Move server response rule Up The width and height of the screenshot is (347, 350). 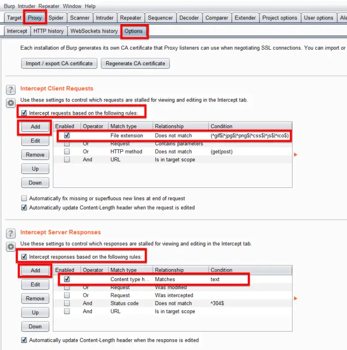[x=35, y=313]
